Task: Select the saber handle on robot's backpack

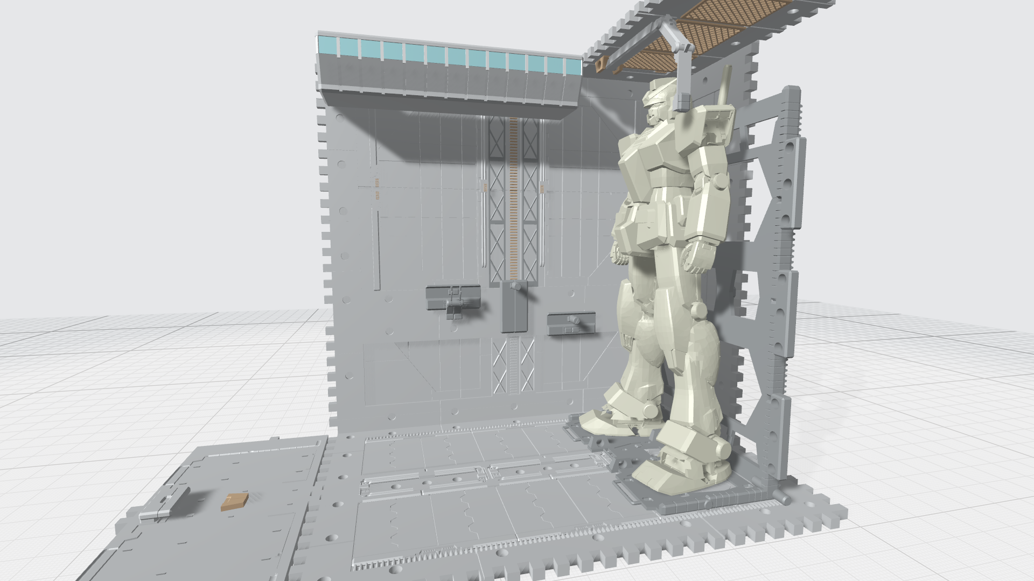Action: pyautogui.click(x=725, y=86)
